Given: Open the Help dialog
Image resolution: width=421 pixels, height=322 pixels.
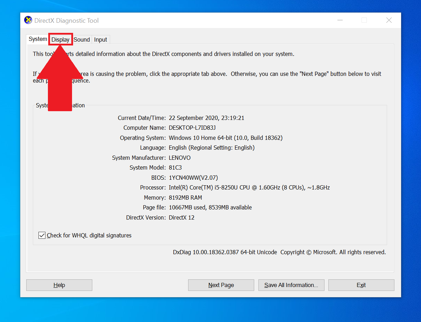Looking at the screenshot, I should [59, 285].
